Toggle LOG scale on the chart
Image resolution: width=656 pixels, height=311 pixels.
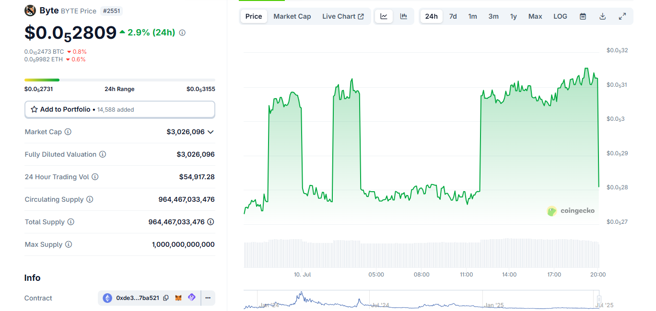[x=560, y=16]
